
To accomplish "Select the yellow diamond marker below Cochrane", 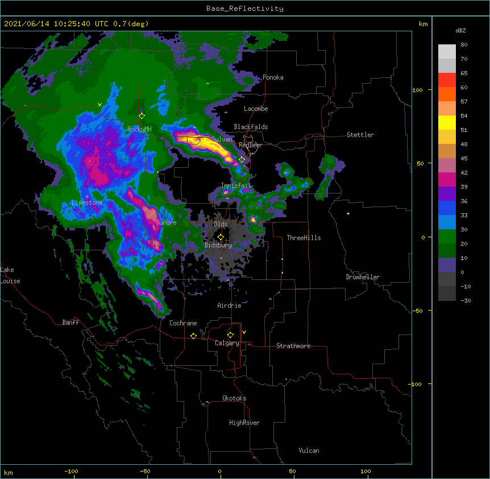I will (193, 336).
